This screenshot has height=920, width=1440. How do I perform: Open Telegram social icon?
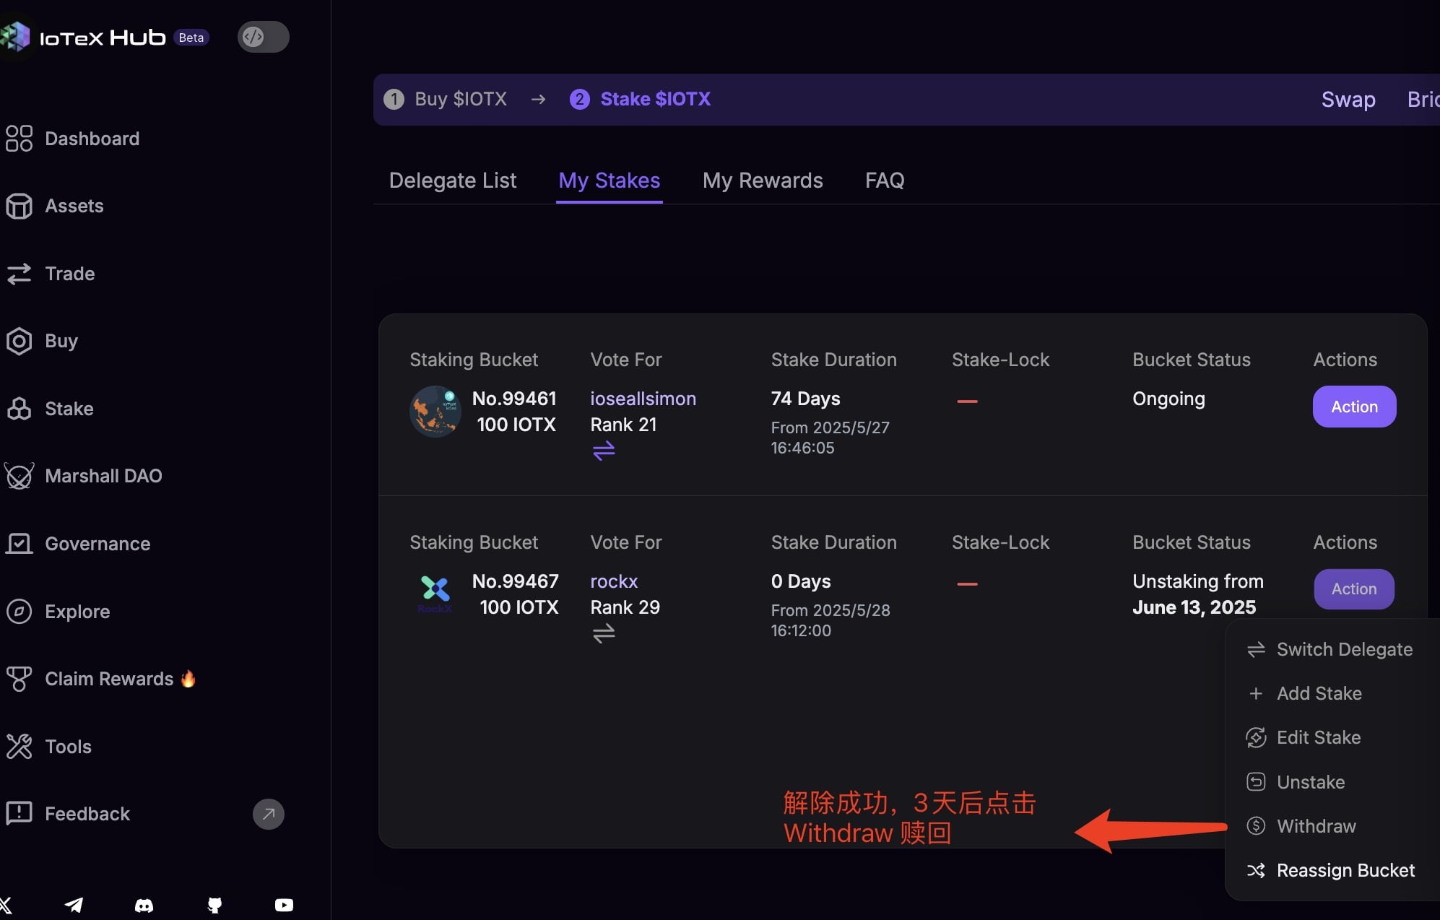pyautogui.click(x=74, y=905)
